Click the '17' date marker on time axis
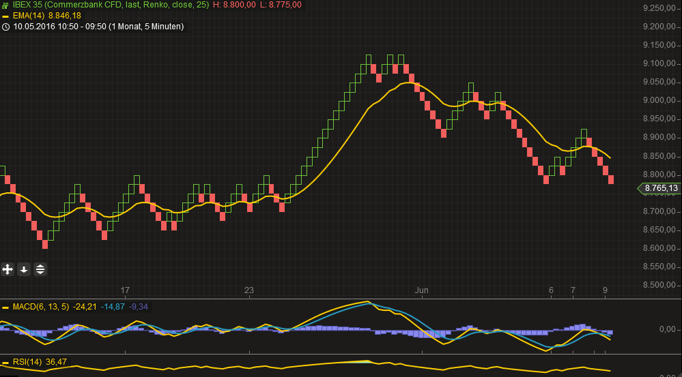Viewport: 682px width, 377px height. pos(125,290)
